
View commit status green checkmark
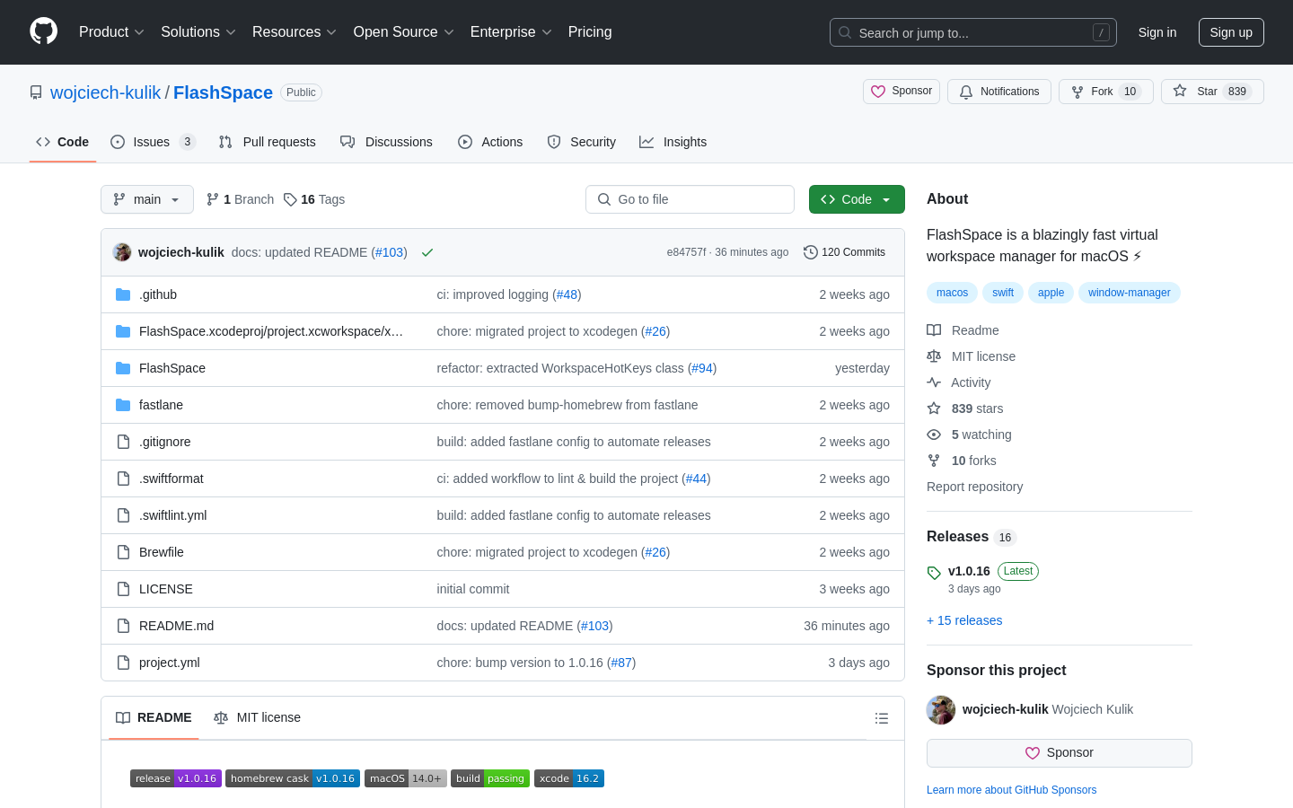[x=427, y=252]
